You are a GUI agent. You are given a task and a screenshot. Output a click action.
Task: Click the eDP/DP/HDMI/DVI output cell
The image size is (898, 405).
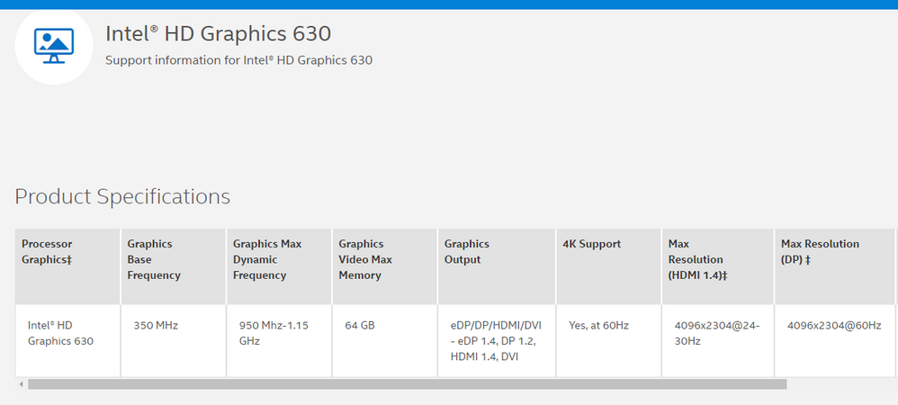point(497,341)
